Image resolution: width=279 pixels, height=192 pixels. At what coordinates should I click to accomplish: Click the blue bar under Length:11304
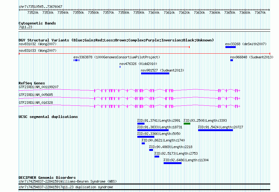point(173,163)
